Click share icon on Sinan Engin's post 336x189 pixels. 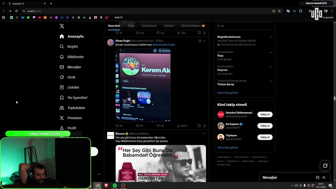pos(204,126)
